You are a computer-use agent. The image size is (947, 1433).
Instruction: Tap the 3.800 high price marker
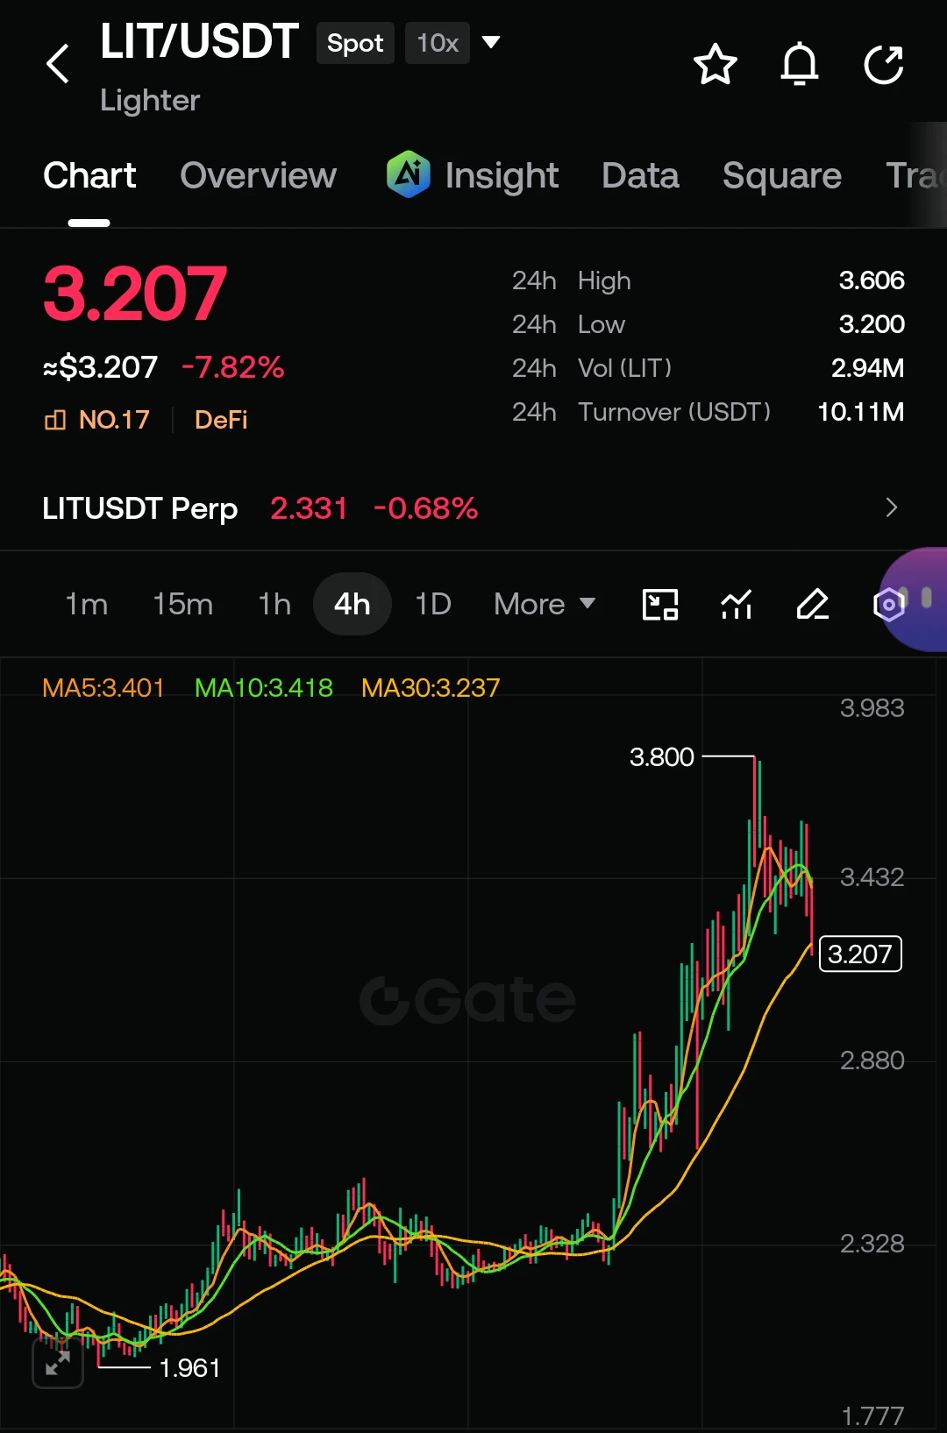[662, 756]
